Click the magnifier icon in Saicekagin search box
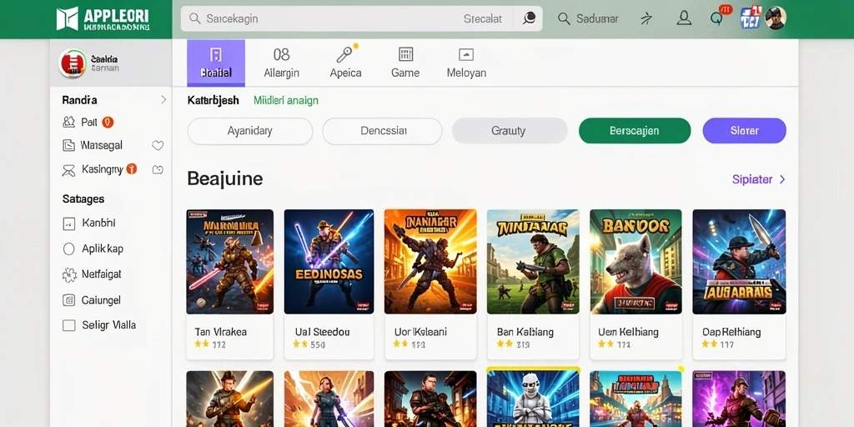This screenshot has height=427, width=854. [x=194, y=18]
